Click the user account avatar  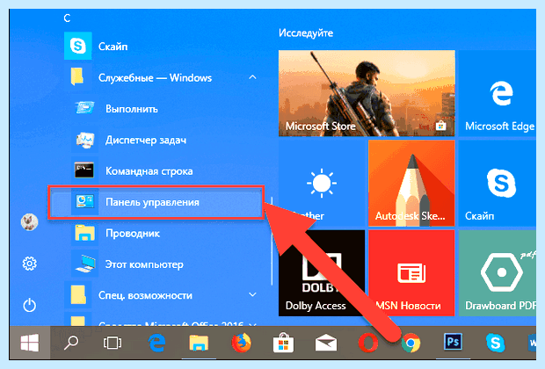30,222
